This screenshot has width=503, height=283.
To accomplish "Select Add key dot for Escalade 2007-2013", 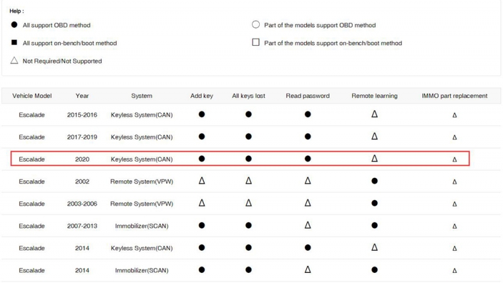I will [x=201, y=225].
